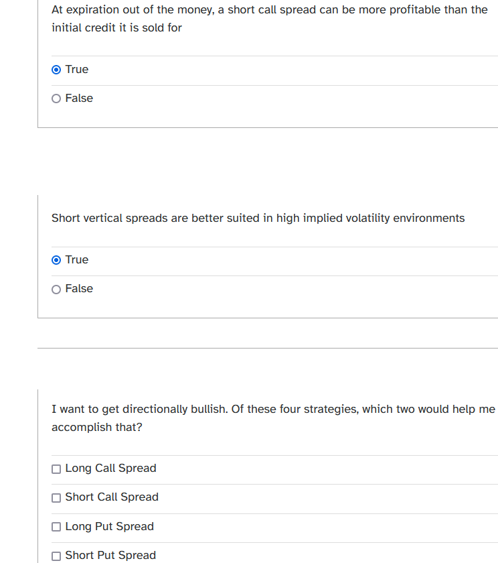Tick the Long Call Spread checkbox
498x563 pixels.
click(x=56, y=469)
